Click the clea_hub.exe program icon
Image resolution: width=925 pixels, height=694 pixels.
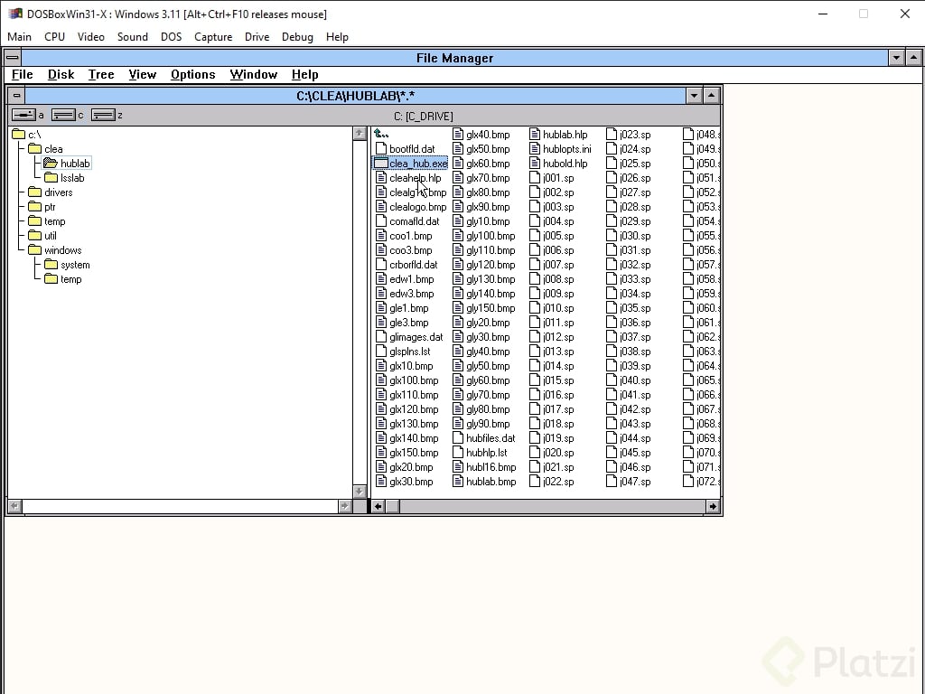[381, 164]
